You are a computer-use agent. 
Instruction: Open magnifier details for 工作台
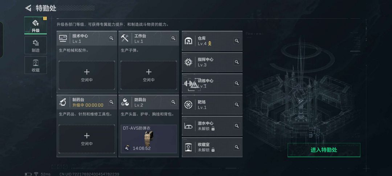(173, 38)
